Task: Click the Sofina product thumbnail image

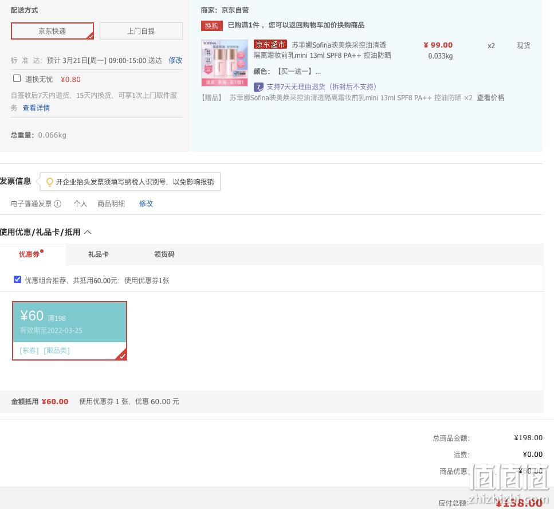Action: 225,63
